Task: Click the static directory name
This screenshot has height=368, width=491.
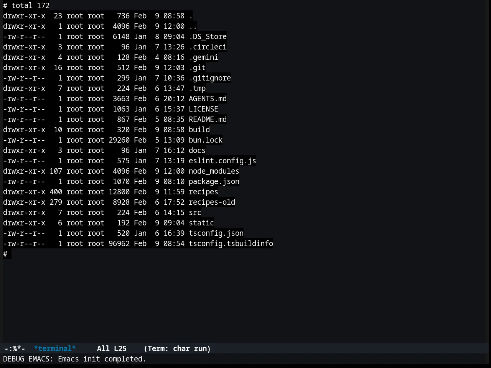Action: [201, 223]
